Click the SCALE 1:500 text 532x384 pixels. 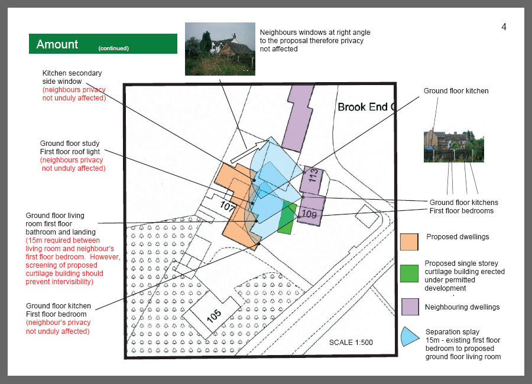(351, 343)
